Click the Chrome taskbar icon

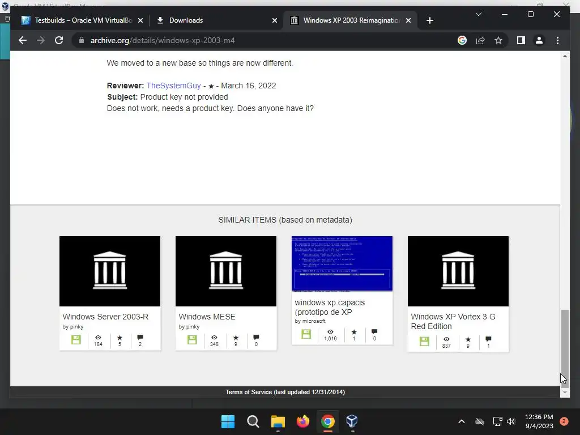click(x=328, y=421)
